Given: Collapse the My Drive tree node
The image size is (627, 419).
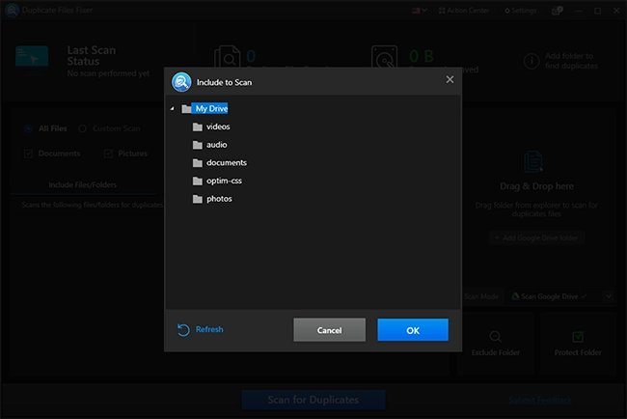Looking at the screenshot, I should [x=173, y=108].
